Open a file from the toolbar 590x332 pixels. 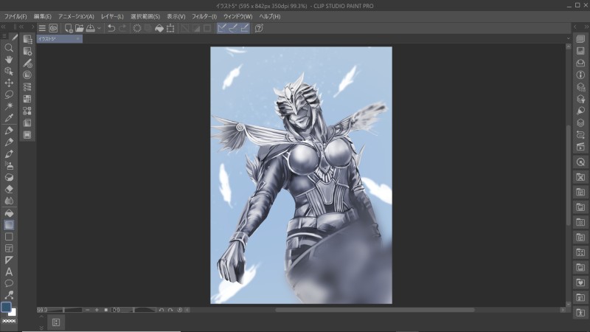coord(79,28)
